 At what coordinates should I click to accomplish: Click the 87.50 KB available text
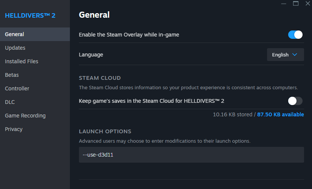click(x=280, y=114)
